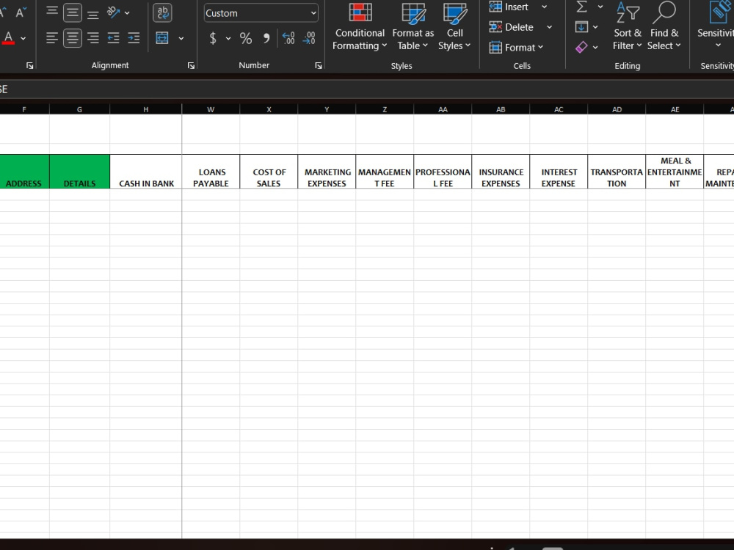734x550 pixels.
Task: Toggle Center horizontal alignment
Action: tap(73, 38)
